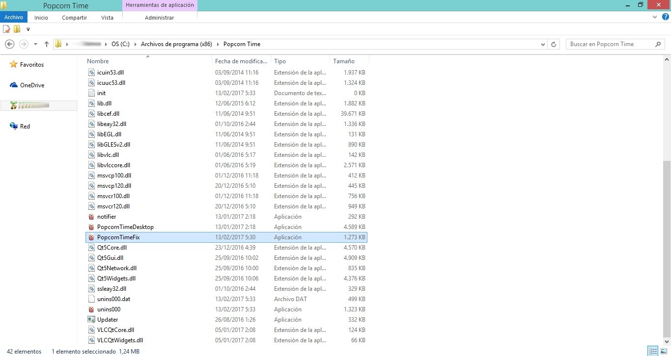Screen dimensions: 671x356
Task: Open recent locations dropdown arrow
Action: point(35,44)
